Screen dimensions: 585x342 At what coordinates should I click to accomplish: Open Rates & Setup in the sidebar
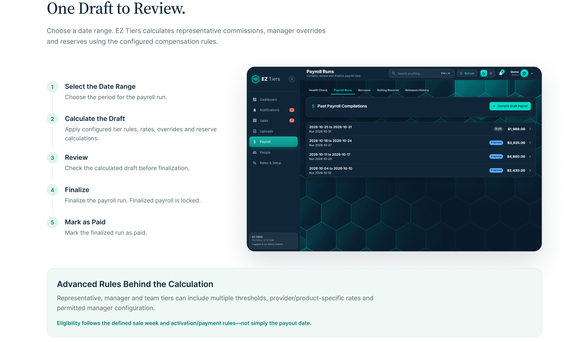point(273,163)
